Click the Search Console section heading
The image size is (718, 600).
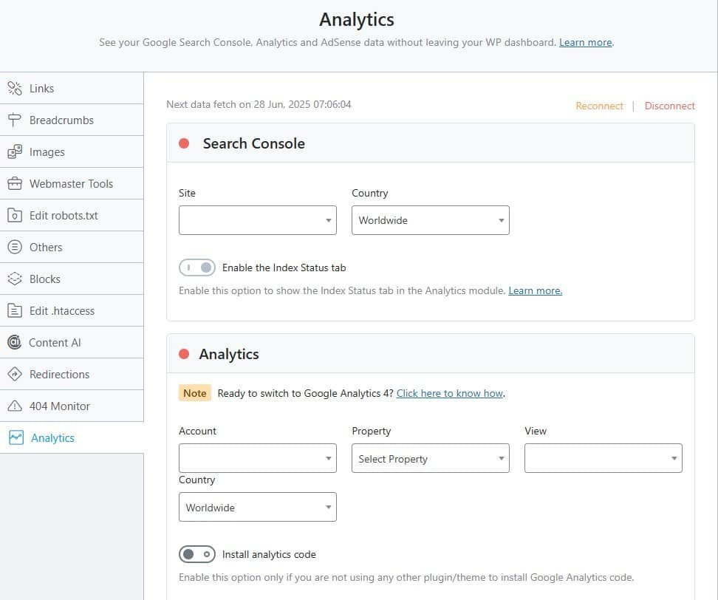pyautogui.click(x=253, y=143)
